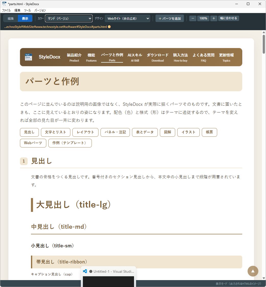Switch to 表示 mode
The image size is (266, 287).
pyautogui.click(x=25, y=18)
